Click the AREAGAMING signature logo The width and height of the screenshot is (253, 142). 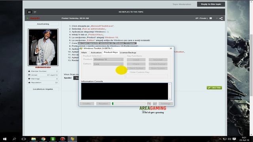pyautogui.click(x=153, y=110)
